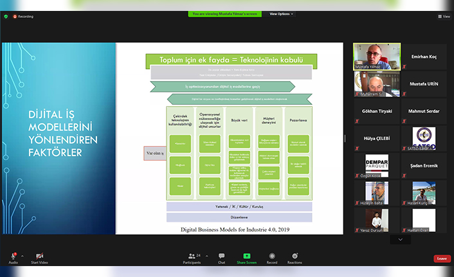Click the 'Düzenleme' bar on slide
This screenshot has height=277, width=454.
[x=239, y=217]
